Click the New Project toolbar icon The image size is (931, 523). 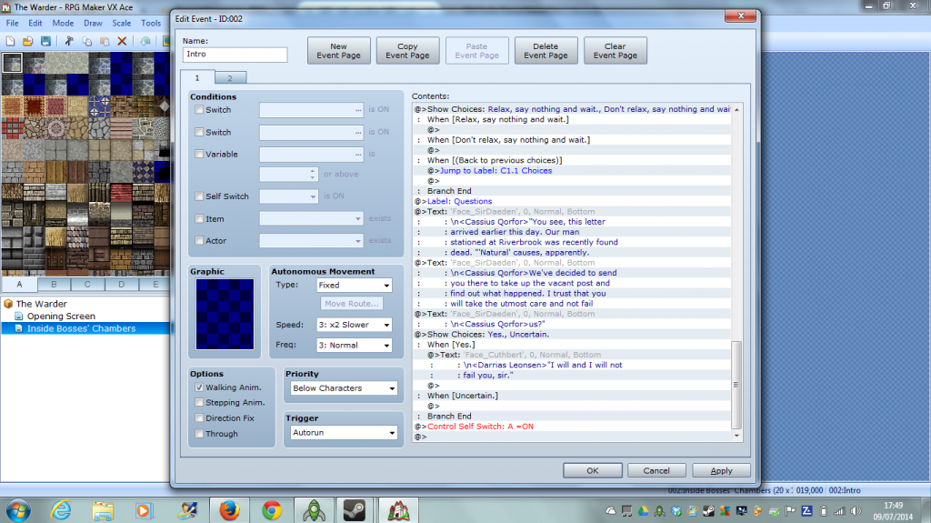pos(10,41)
